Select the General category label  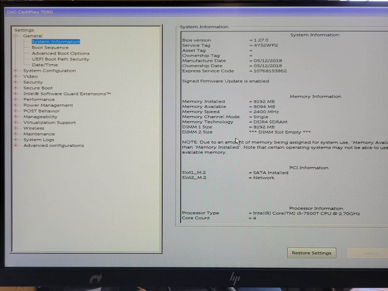(33, 36)
